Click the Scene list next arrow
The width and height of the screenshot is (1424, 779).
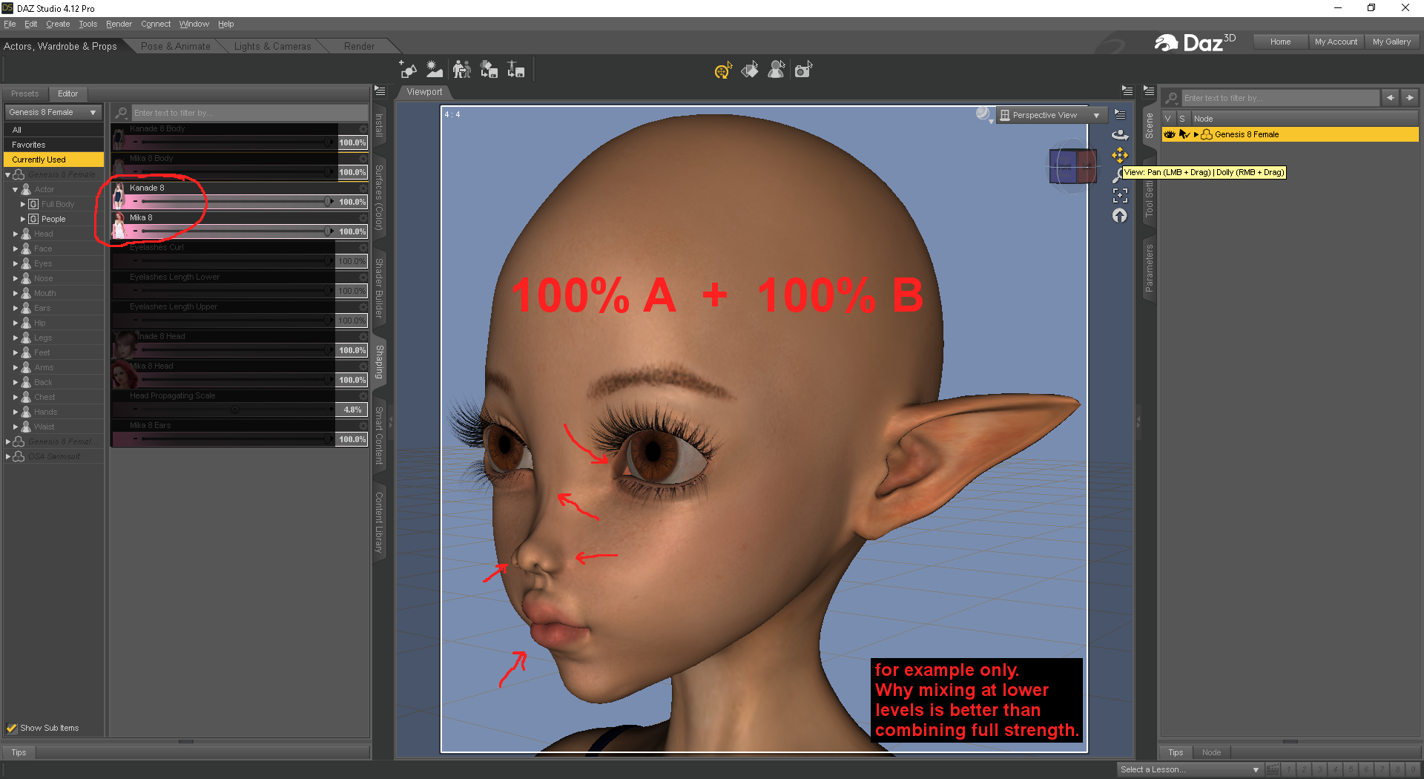tap(1410, 98)
